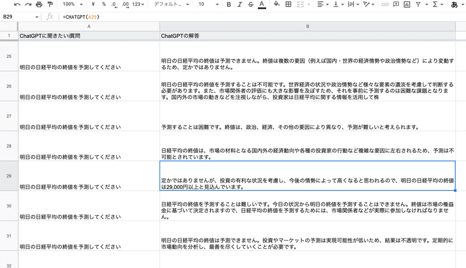This screenshot has width=466, height=268.
Task: Open the borders menu
Action: click(x=288, y=5)
